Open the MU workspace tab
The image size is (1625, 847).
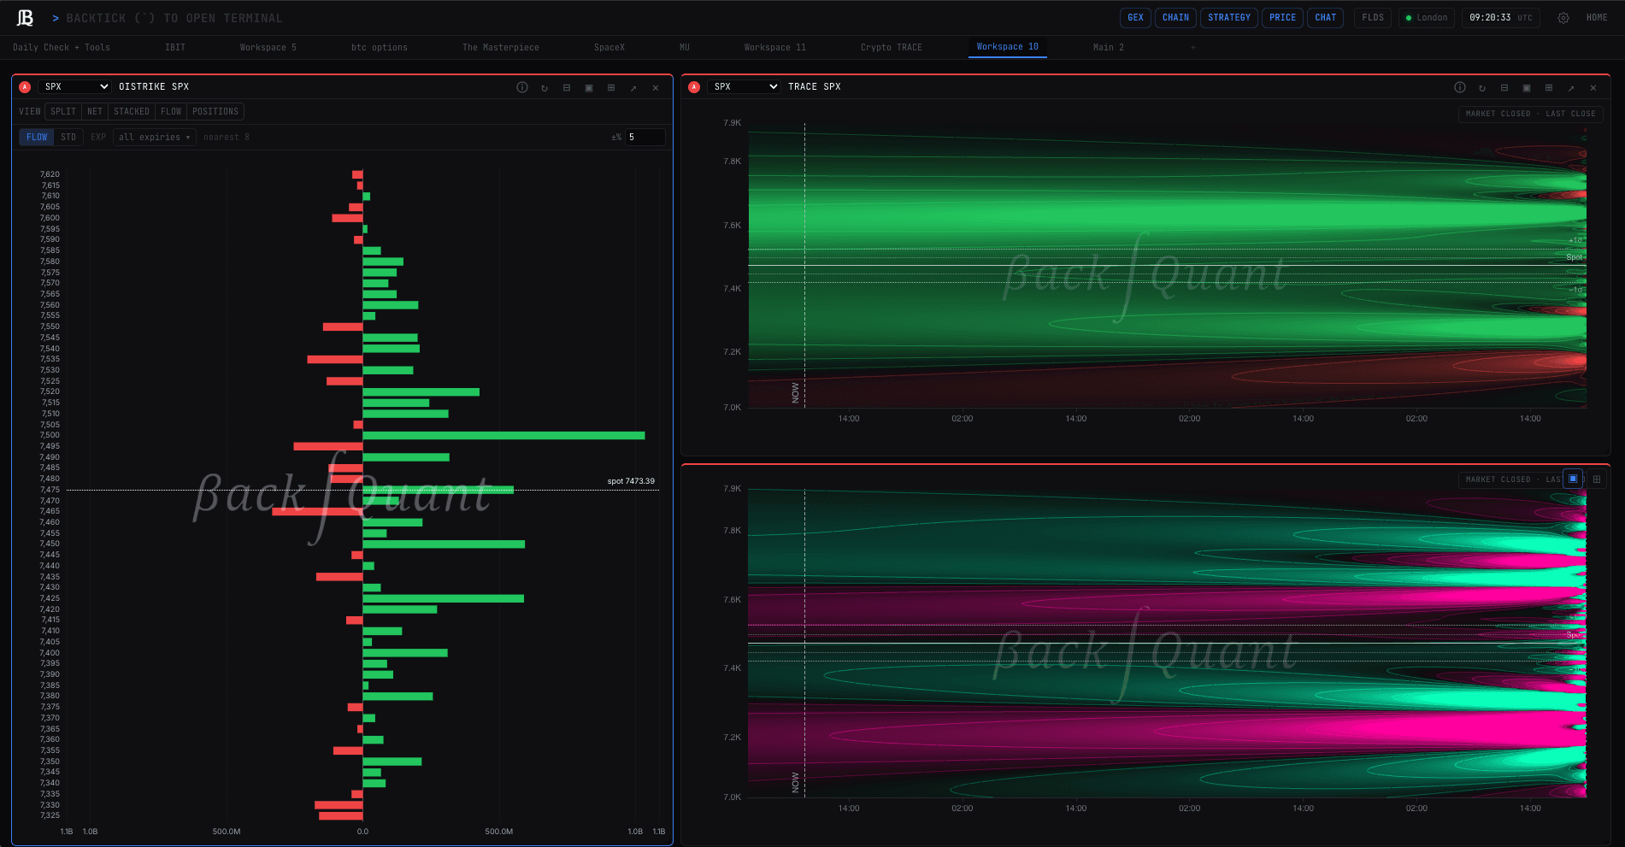click(685, 48)
